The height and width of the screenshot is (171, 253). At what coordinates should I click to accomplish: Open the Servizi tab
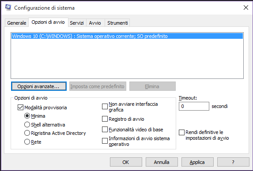pos(77,23)
